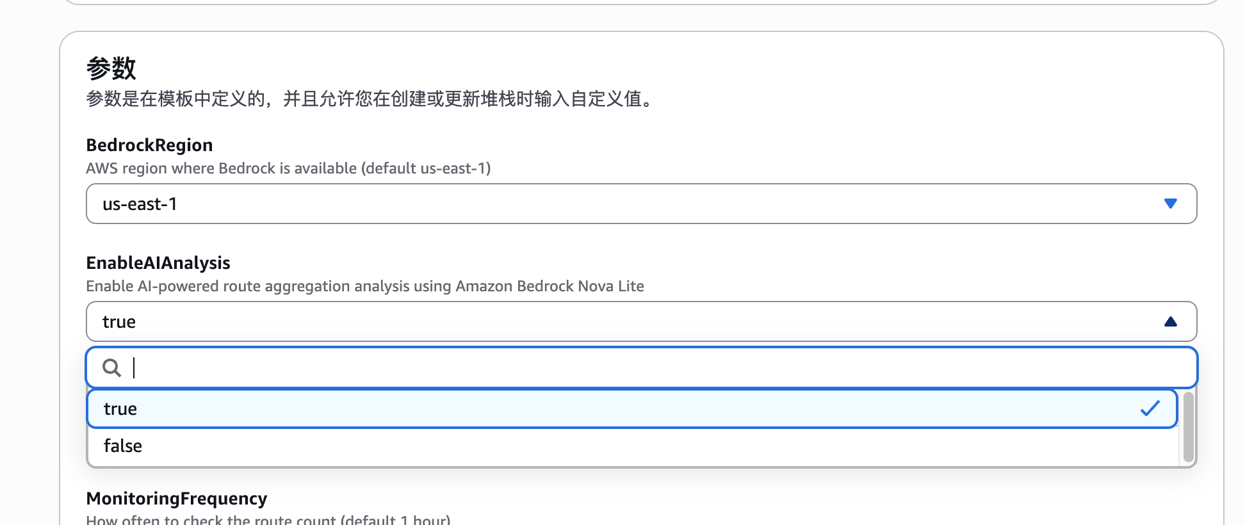Select the "false" option

(x=123, y=446)
